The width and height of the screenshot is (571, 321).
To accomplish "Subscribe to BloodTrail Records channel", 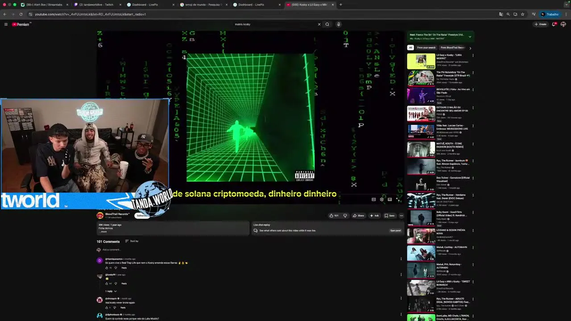I will pyautogui.click(x=142, y=216).
